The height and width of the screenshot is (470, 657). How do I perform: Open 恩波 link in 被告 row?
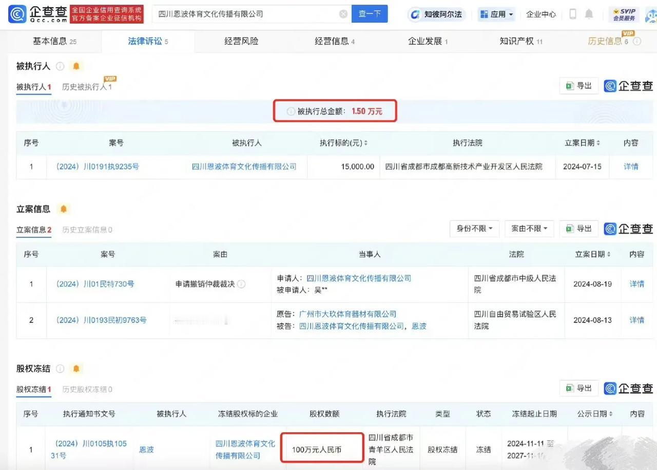[419, 326]
